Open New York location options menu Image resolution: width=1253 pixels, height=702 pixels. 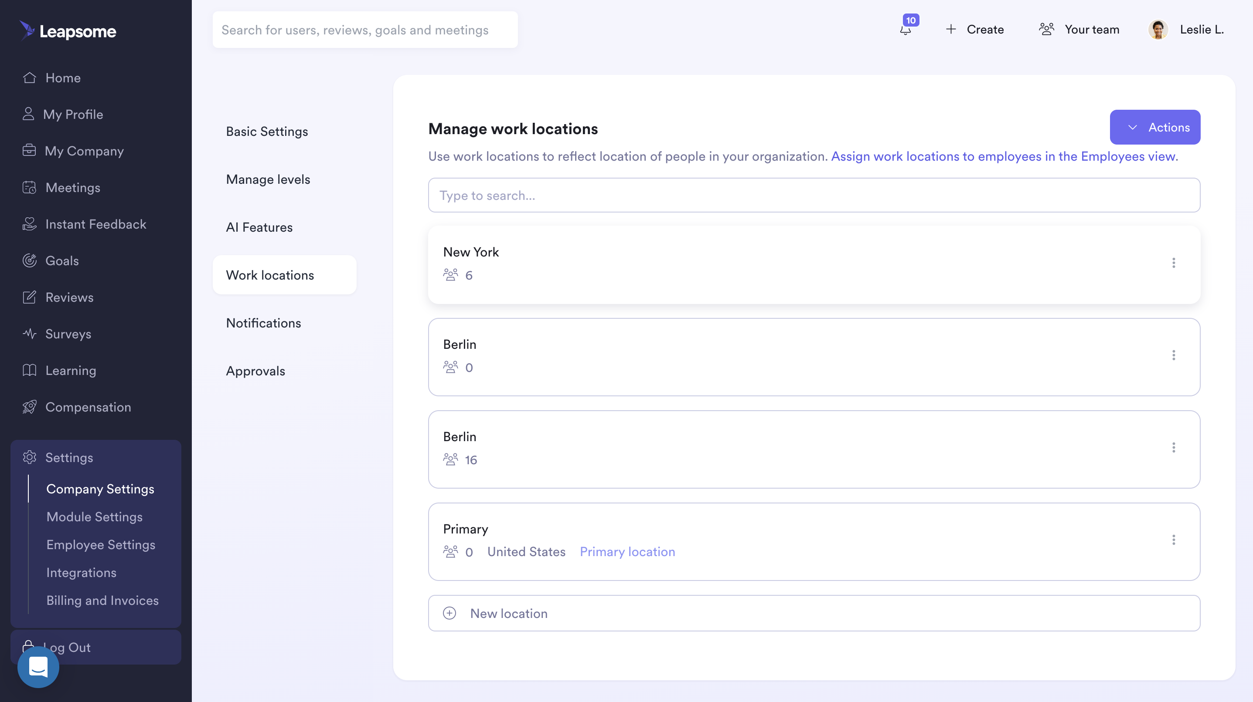(1173, 263)
